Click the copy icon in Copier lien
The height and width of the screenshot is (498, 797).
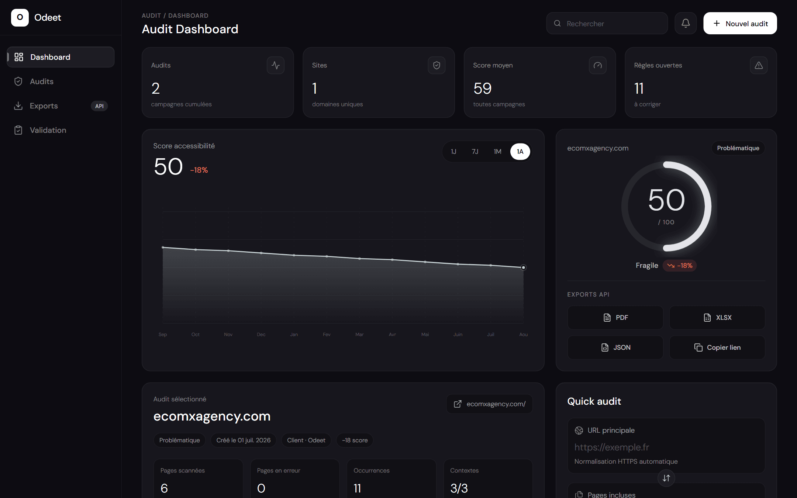pos(698,347)
